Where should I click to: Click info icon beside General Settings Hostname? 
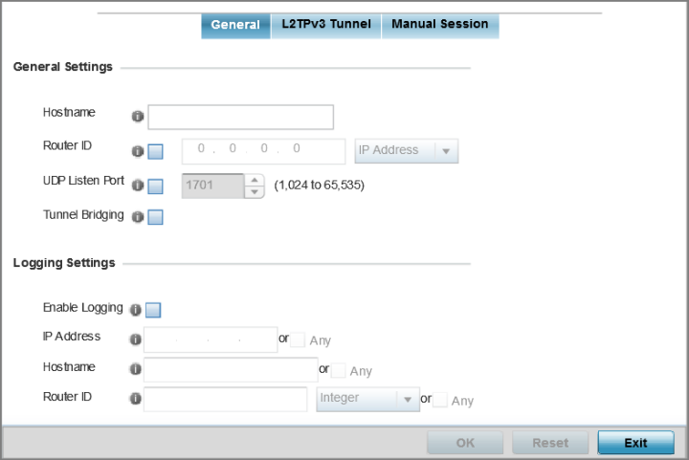click(x=138, y=117)
